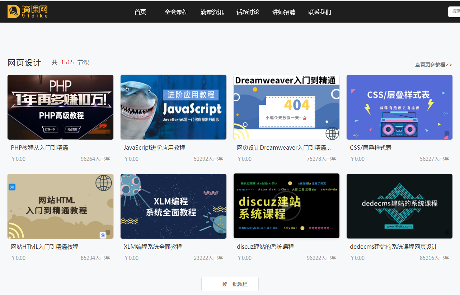Click the dedecms建站的系统课程 thumbnail
Screen dimensions: 460x295
click(x=399, y=206)
